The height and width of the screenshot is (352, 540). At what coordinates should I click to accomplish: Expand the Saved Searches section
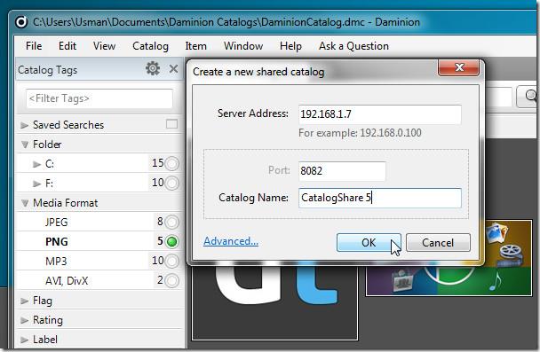coord(24,125)
